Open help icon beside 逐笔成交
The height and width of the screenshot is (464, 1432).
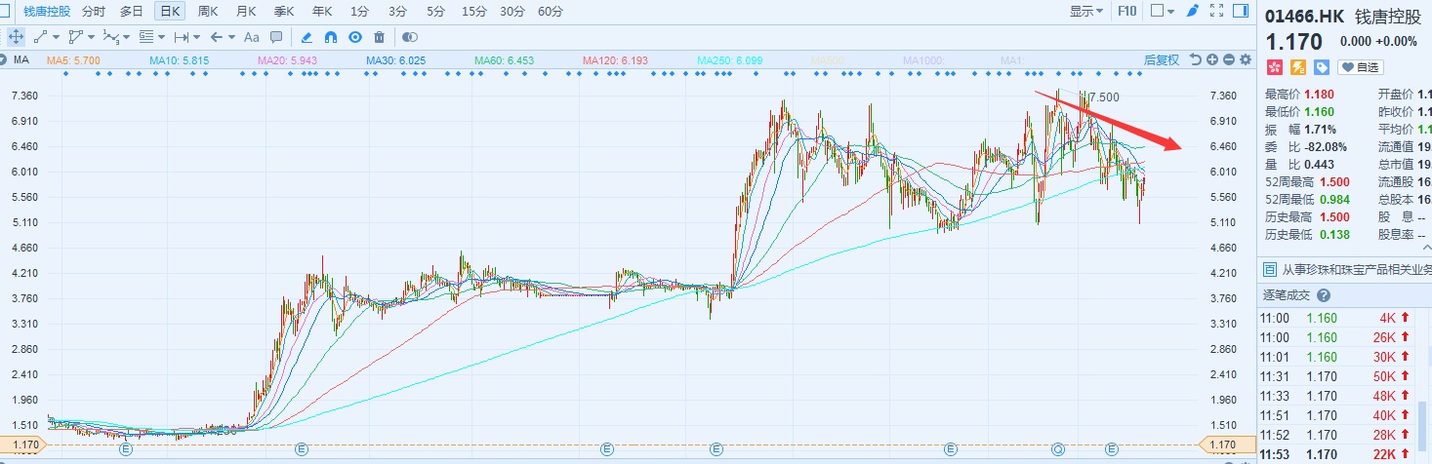pyautogui.click(x=1324, y=295)
